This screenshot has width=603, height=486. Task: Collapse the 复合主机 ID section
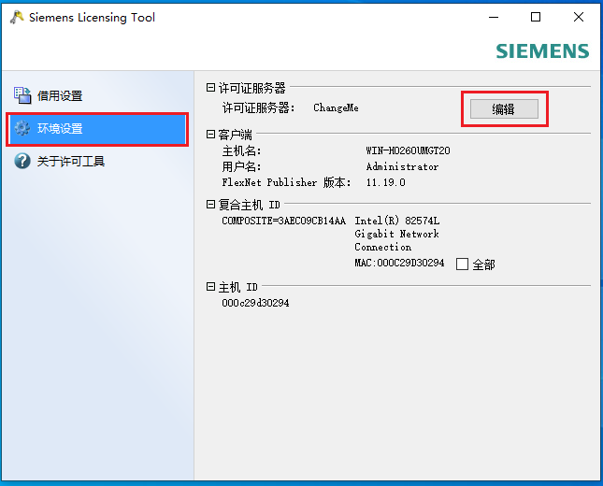tap(211, 205)
